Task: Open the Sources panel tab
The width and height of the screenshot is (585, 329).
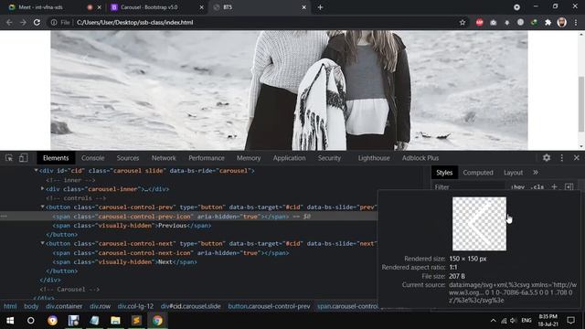Action: [128, 158]
